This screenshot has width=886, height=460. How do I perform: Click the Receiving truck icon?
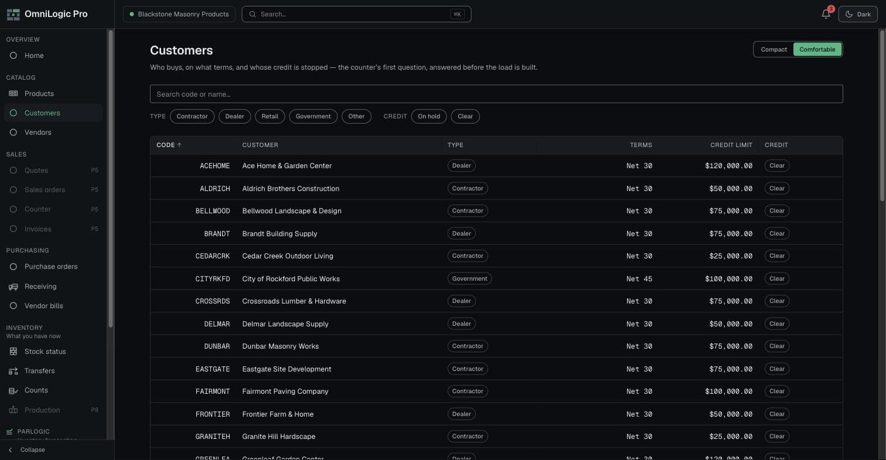coord(13,287)
